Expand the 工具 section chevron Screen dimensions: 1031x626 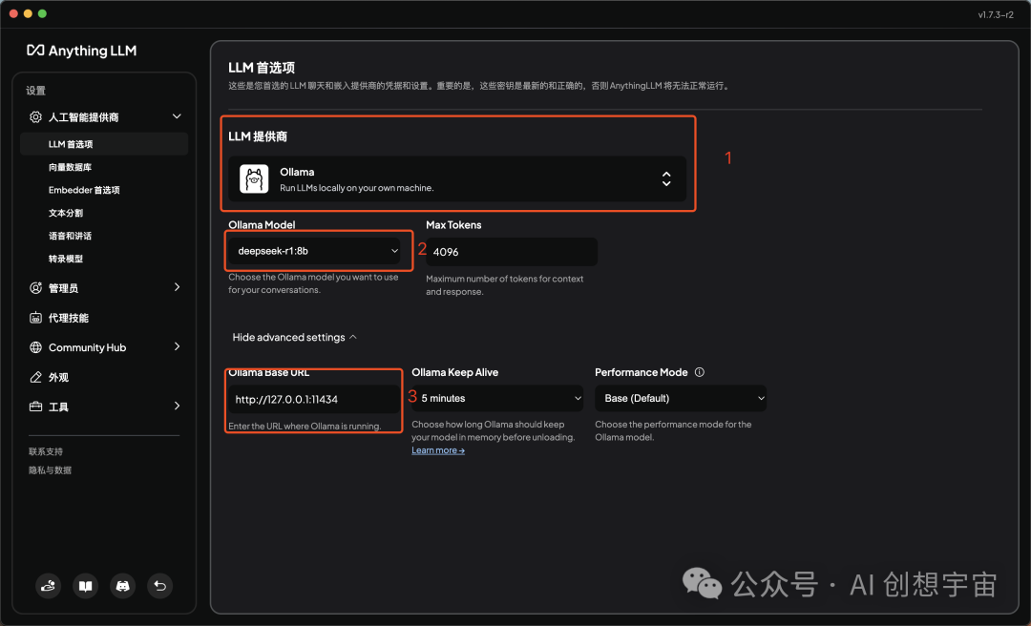pos(177,406)
